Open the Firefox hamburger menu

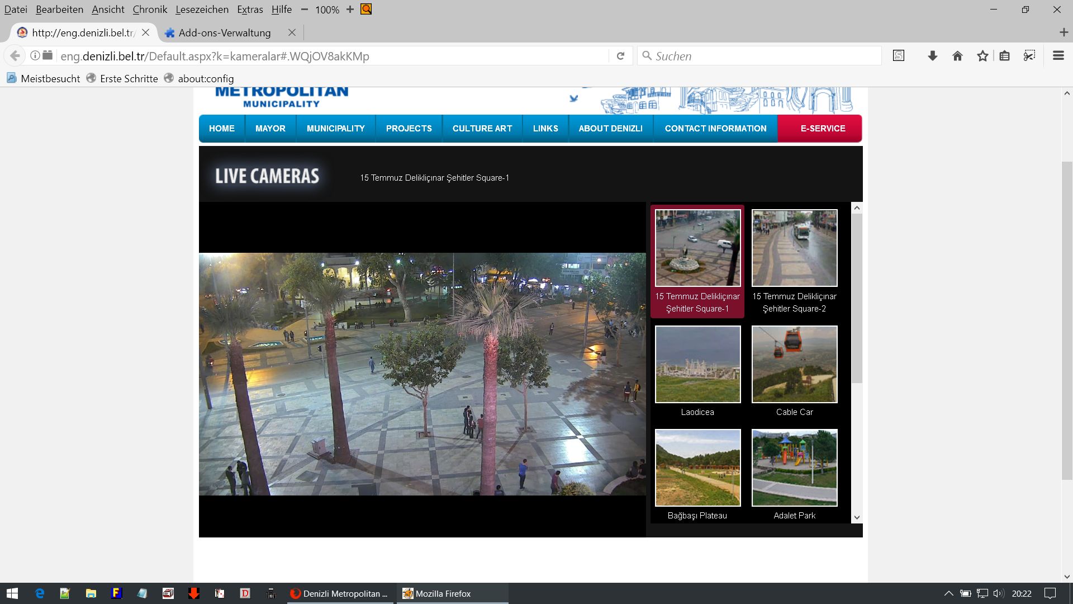(x=1058, y=56)
